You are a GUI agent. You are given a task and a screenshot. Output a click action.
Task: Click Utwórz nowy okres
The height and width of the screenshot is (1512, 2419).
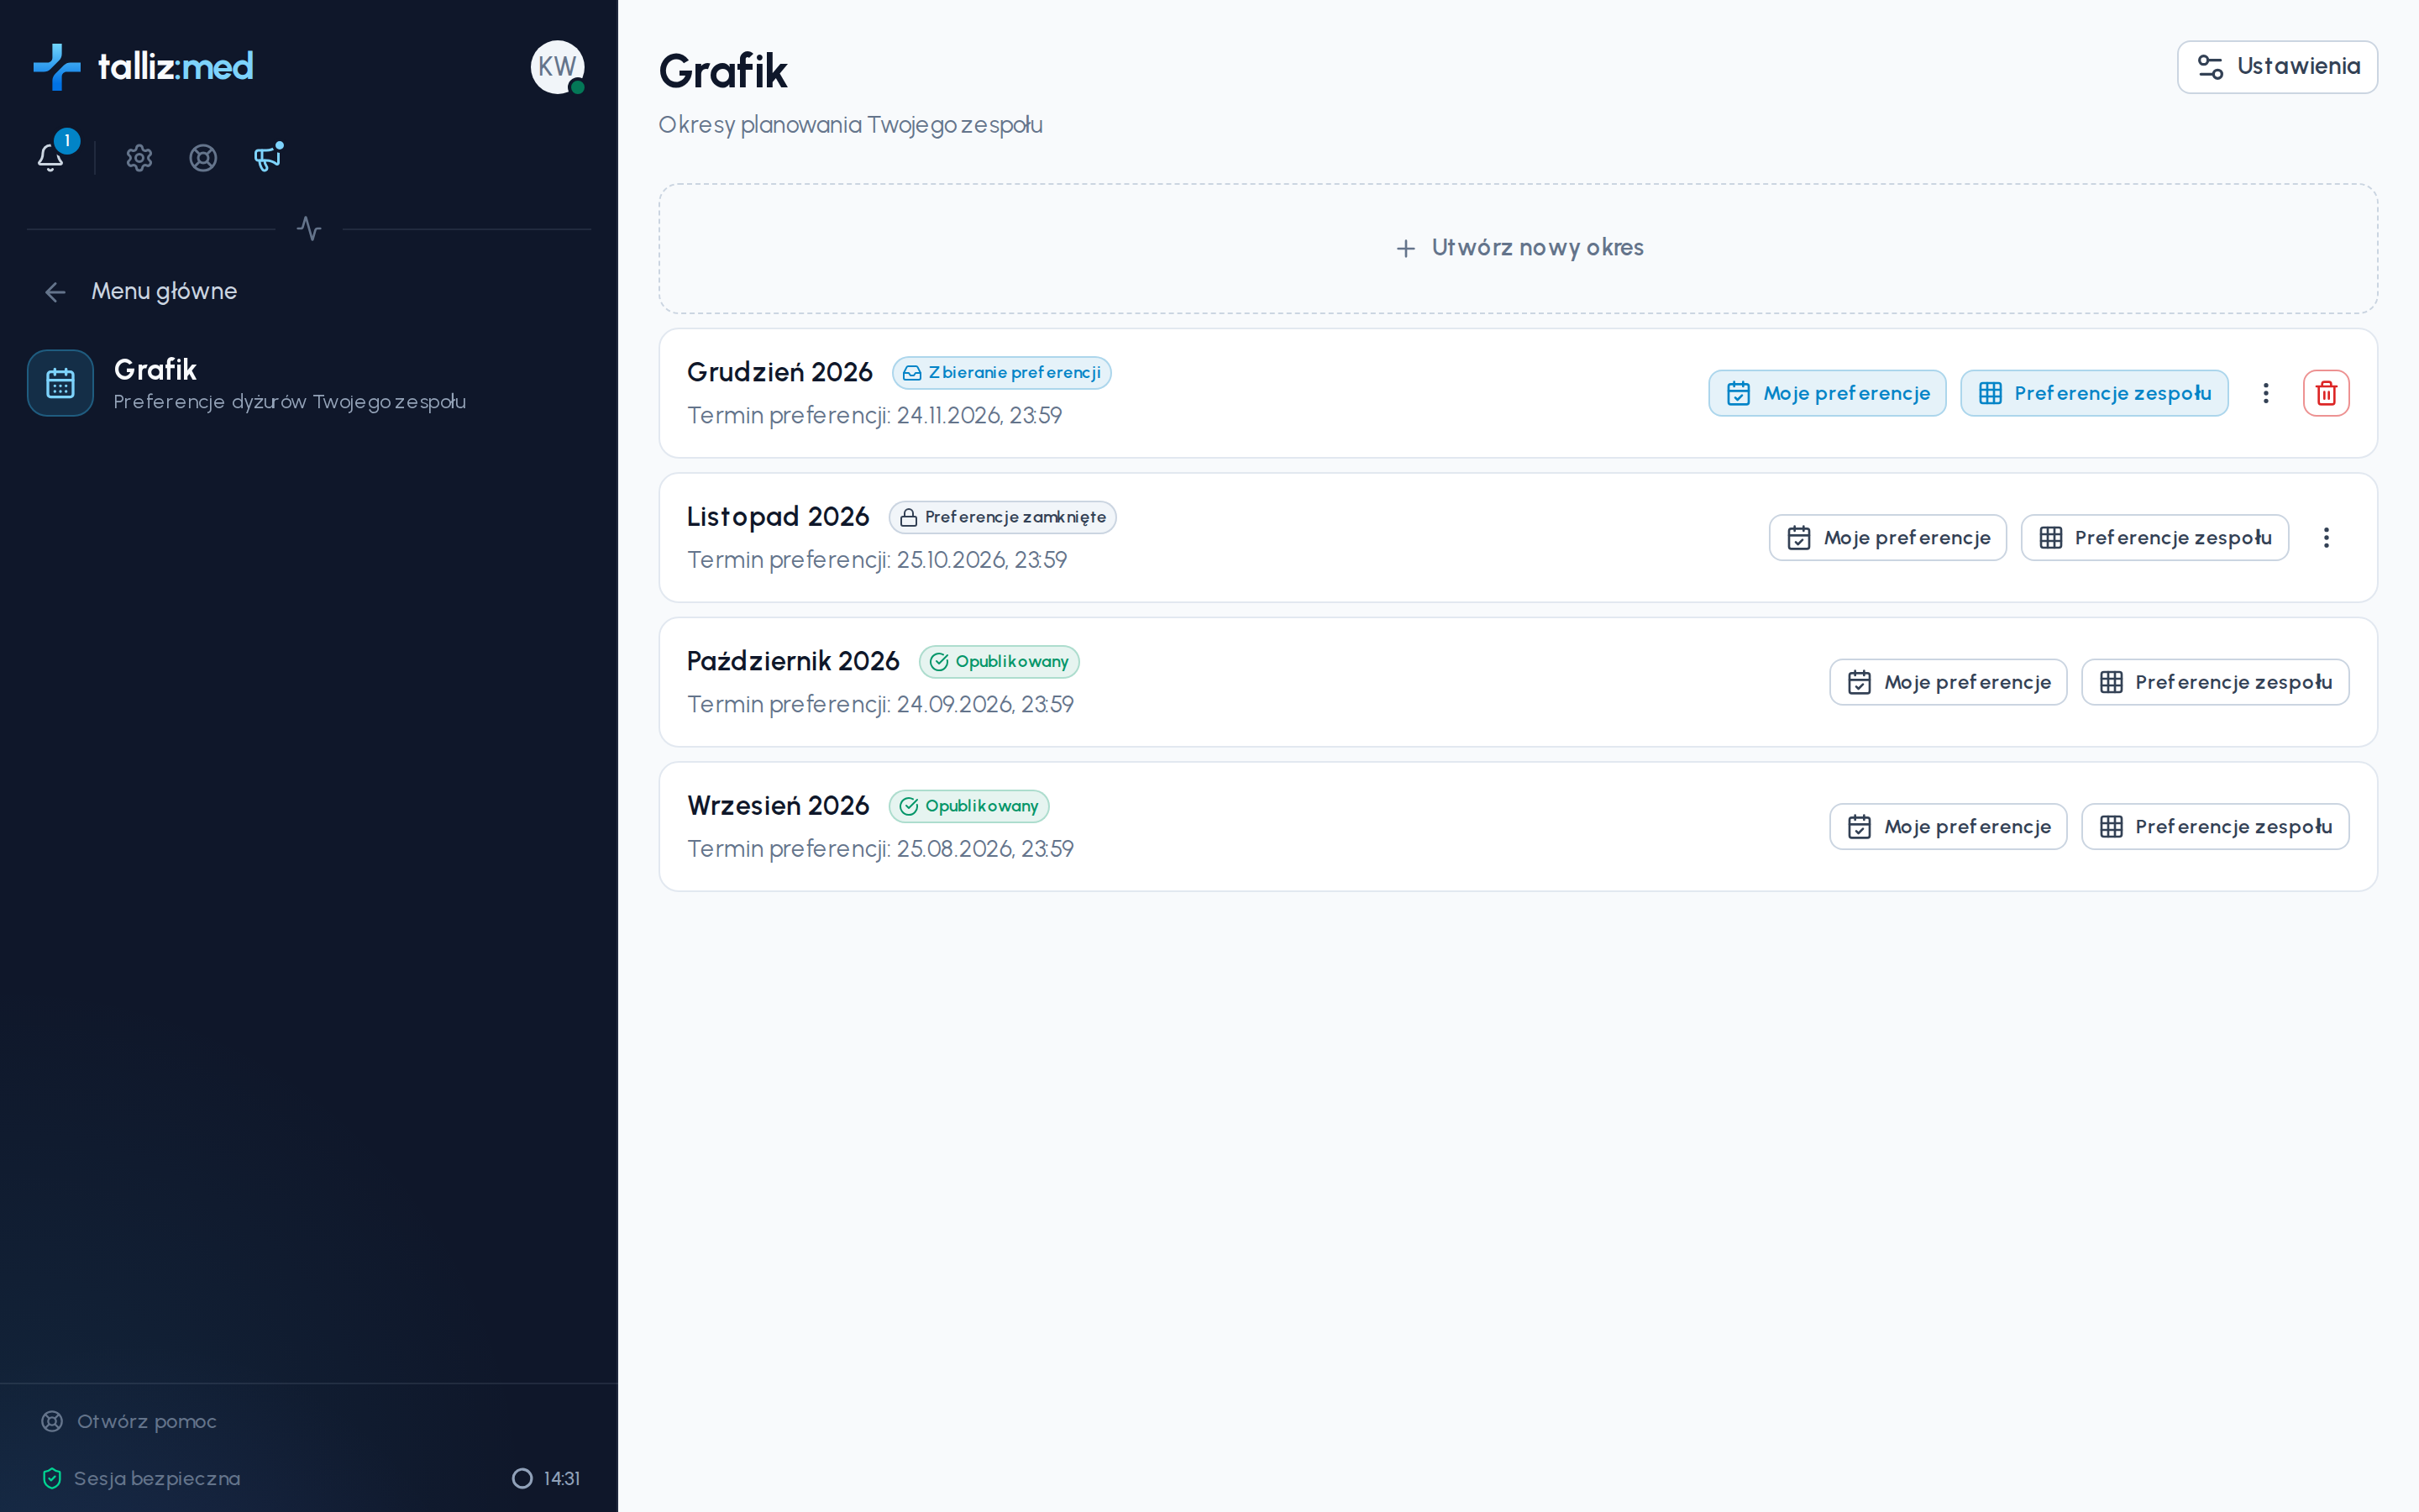pos(1518,248)
